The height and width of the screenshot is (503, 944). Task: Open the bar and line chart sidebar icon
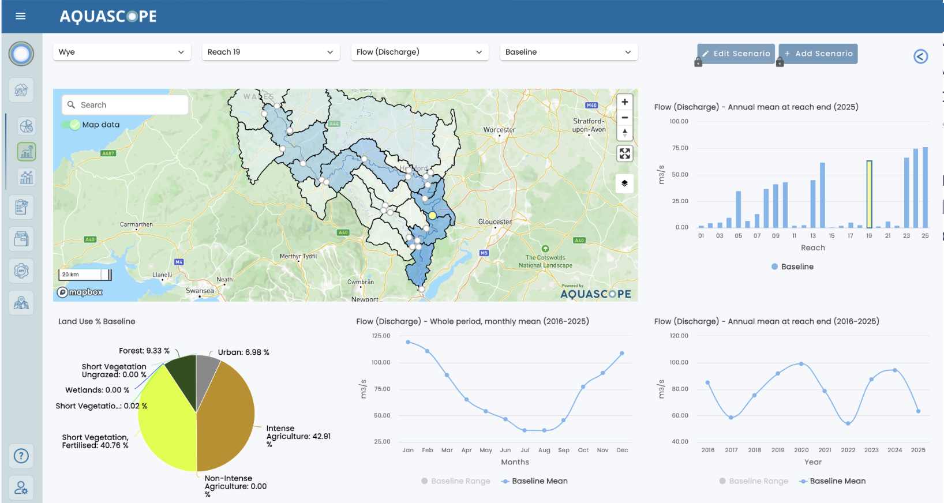[x=27, y=177]
